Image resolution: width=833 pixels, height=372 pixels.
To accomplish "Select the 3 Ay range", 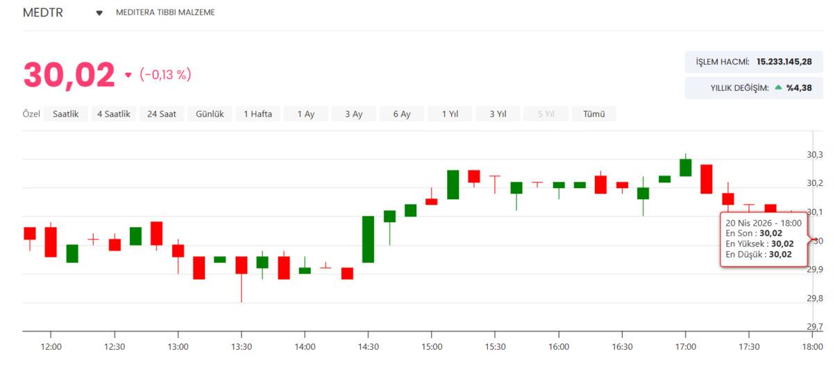I will click(x=353, y=114).
